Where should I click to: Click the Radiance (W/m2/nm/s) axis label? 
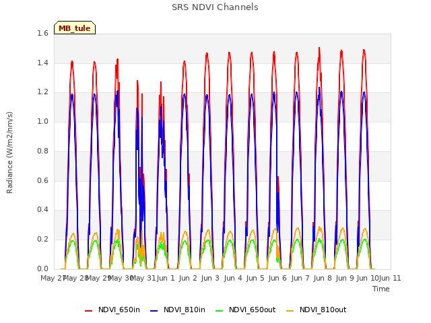[x=9, y=153]
